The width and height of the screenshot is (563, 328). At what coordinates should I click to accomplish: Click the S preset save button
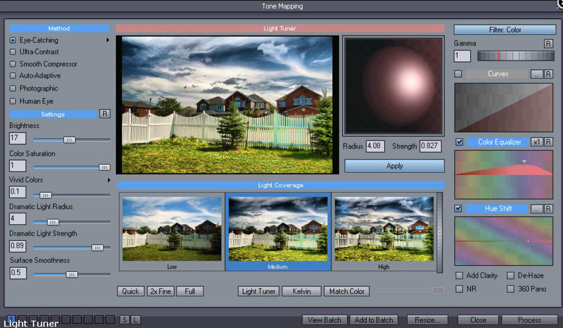[x=125, y=320]
